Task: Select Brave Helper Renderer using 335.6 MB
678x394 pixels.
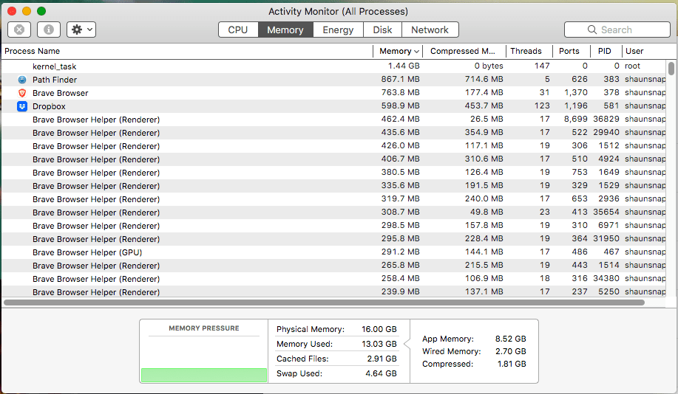Action: pyautogui.click(x=333, y=186)
